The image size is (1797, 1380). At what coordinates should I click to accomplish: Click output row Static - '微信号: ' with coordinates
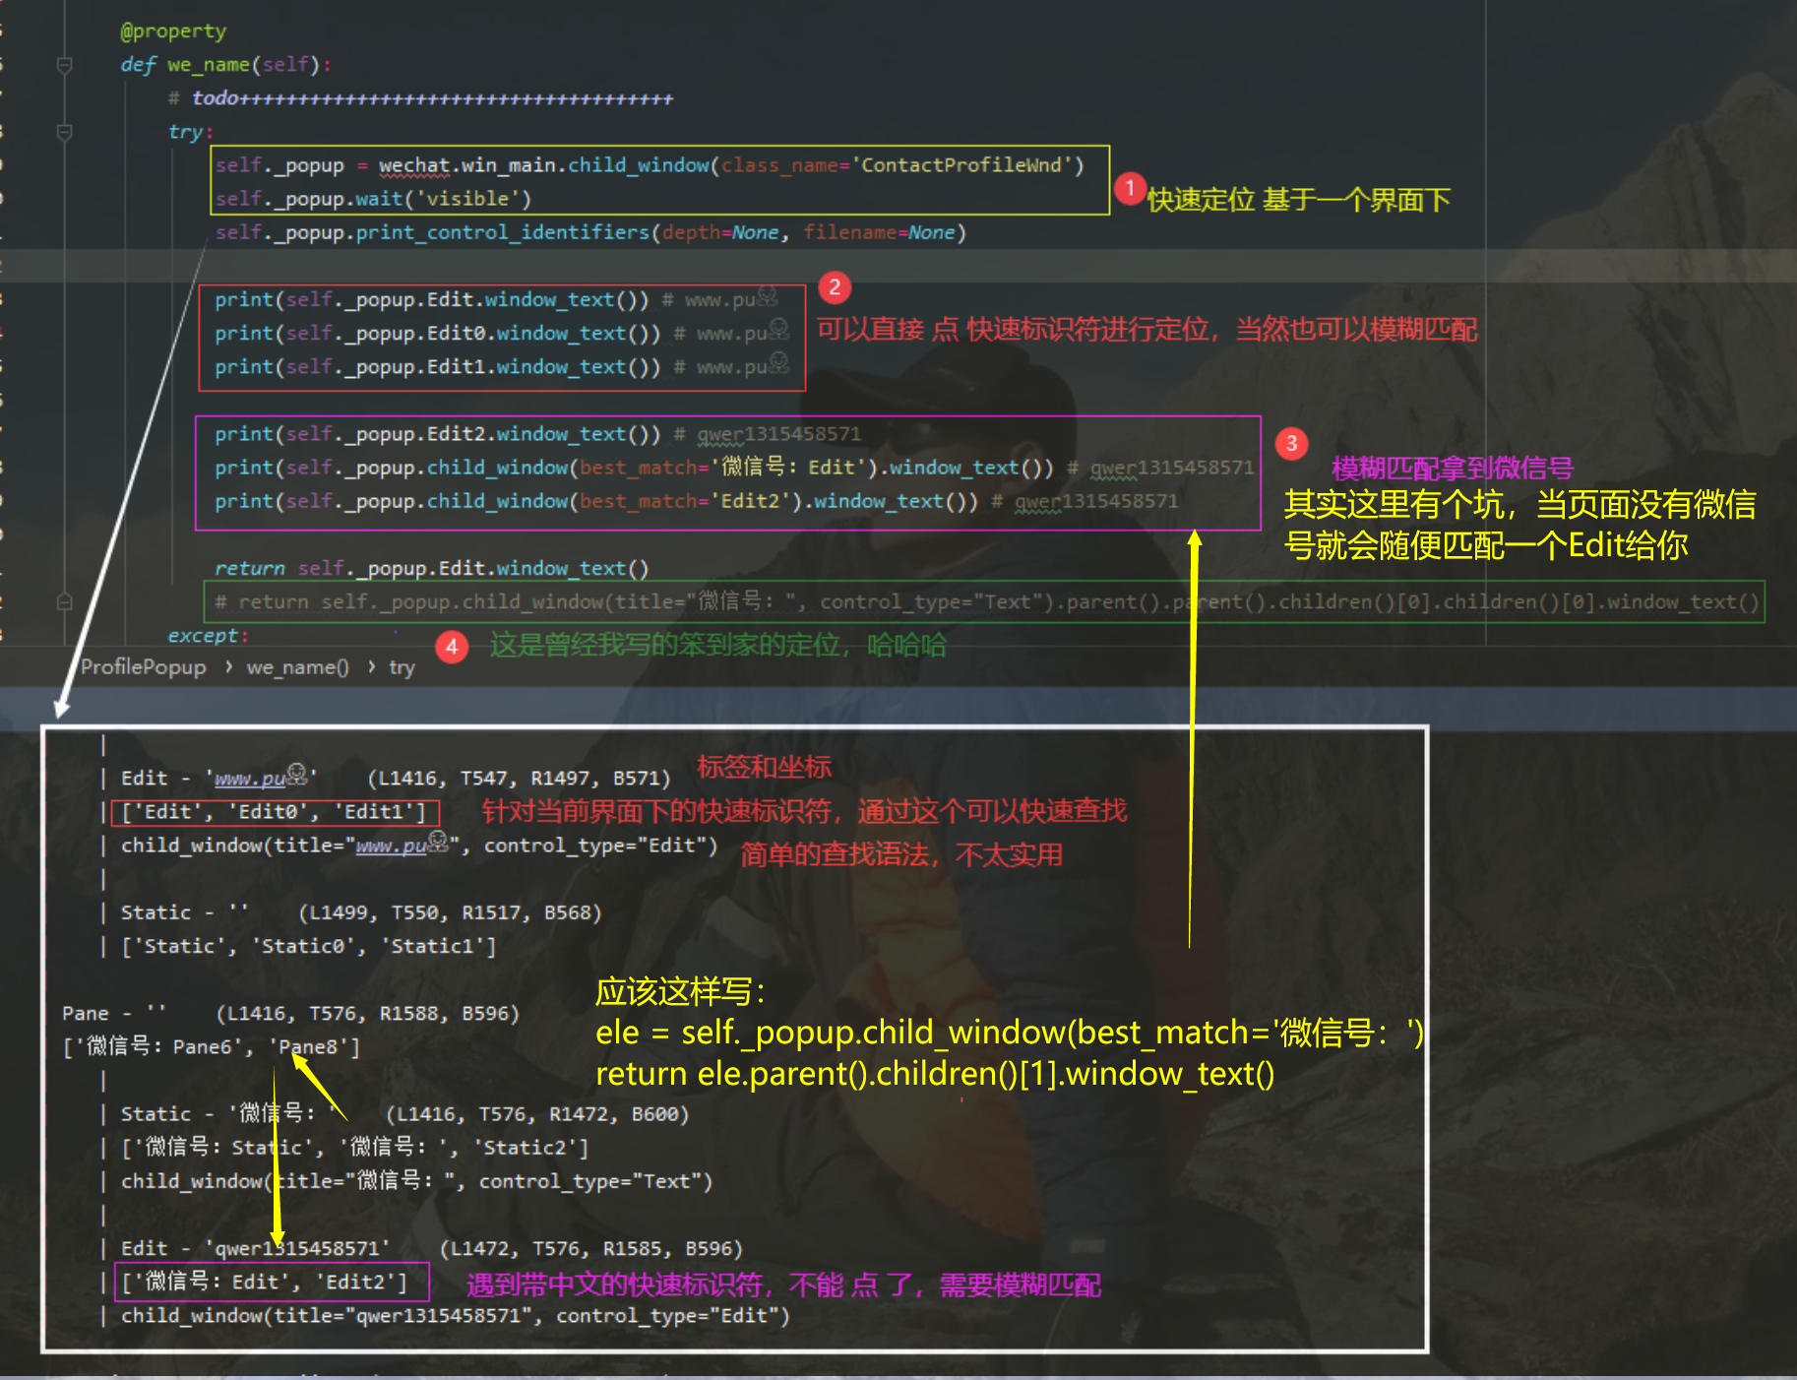(404, 1113)
